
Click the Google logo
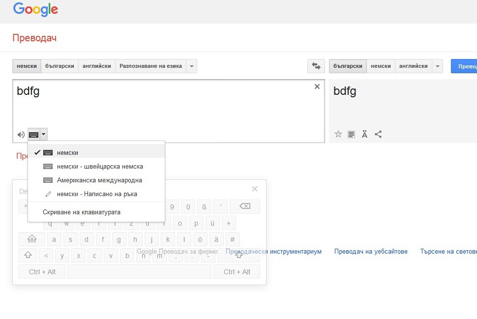(35, 9)
